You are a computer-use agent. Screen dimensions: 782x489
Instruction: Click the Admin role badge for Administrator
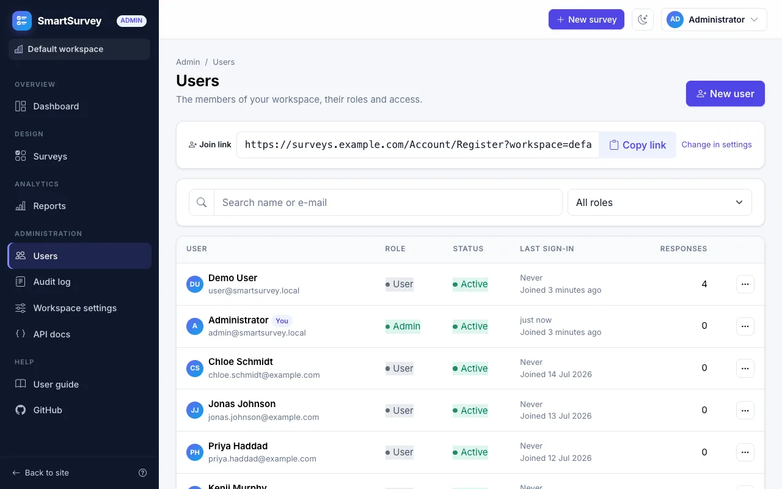(403, 326)
